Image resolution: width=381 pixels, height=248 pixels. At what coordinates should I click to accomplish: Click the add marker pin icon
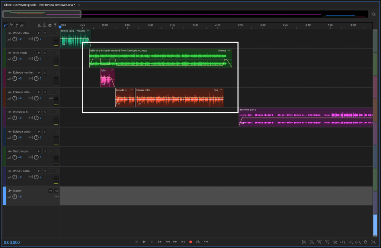(x=55, y=25)
